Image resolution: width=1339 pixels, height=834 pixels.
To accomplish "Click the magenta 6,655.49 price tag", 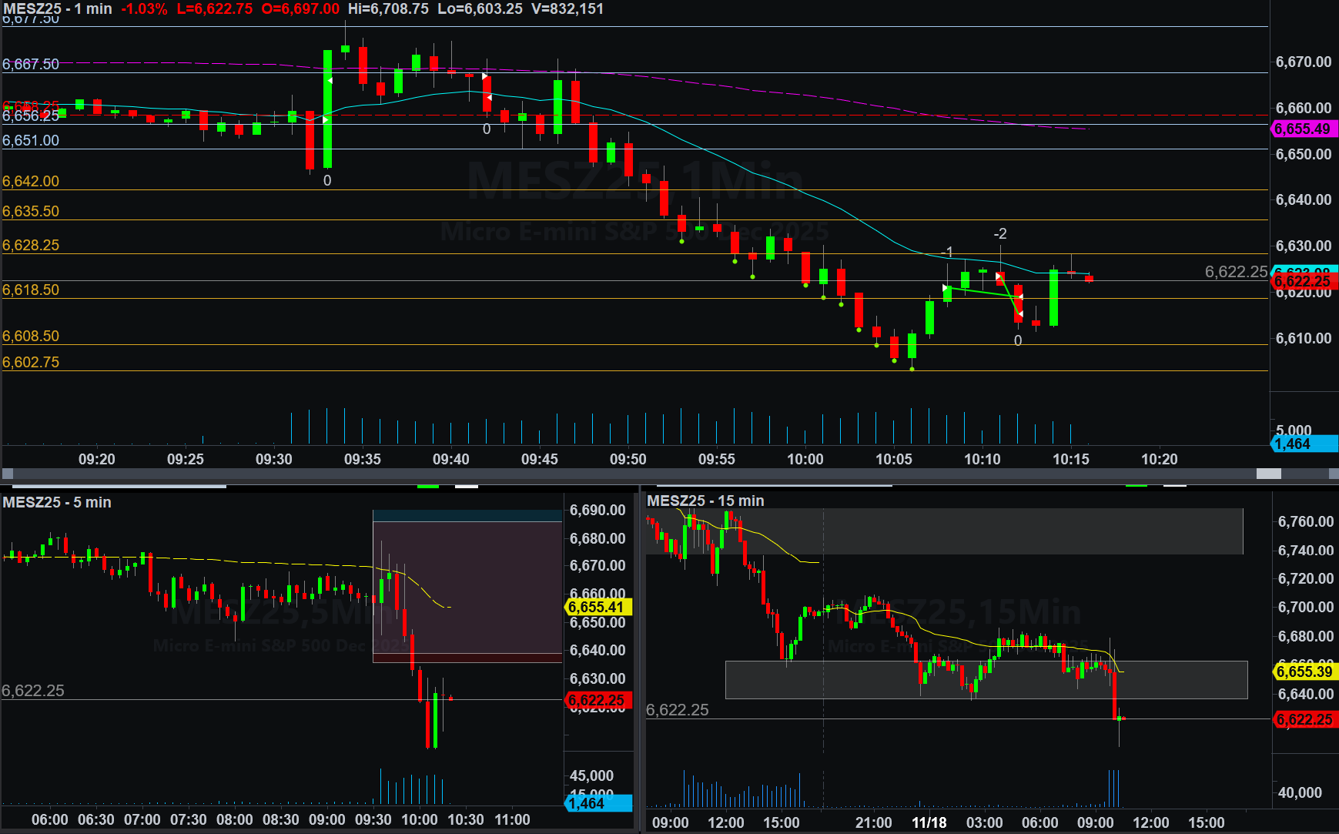I will [x=1303, y=129].
